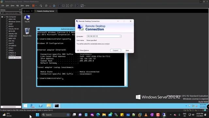Open the VMware Workstation host taskbar icon
Viewport: 209px width, 118px height.
(x=140, y=115)
